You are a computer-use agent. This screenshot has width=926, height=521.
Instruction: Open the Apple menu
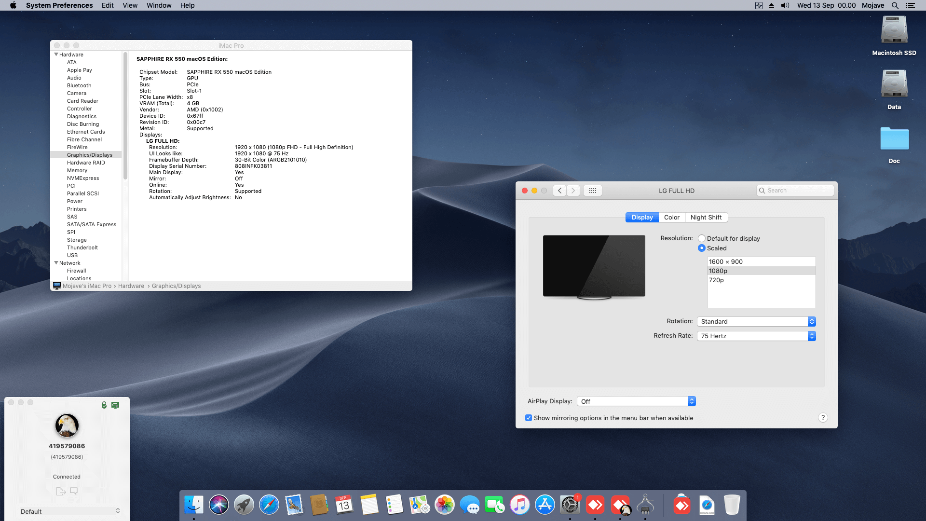click(x=13, y=5)
